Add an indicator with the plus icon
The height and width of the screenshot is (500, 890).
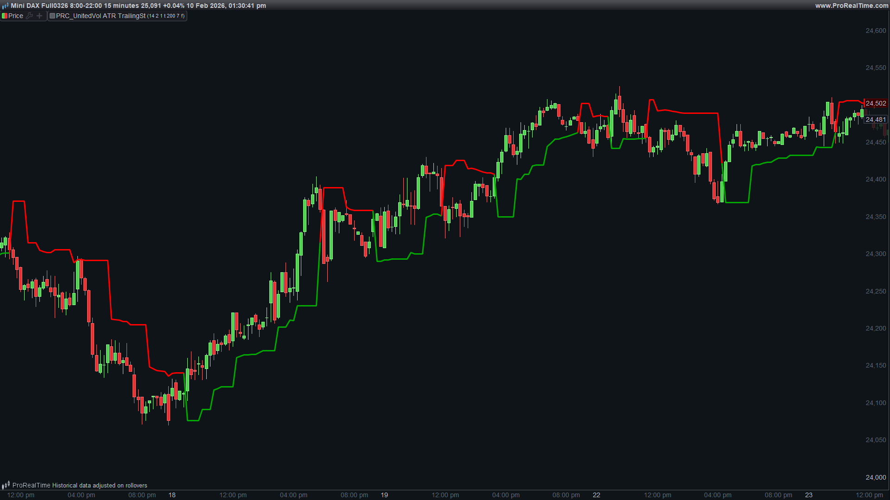pyautogui.click(x=39, y=16)
